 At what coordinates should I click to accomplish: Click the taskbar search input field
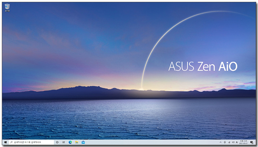pyautogui.click(x=31, y=142)
